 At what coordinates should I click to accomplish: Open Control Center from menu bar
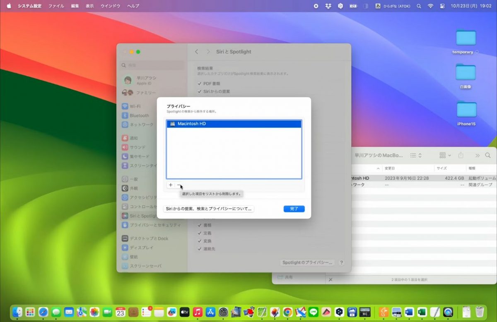[x=442, y=6]
